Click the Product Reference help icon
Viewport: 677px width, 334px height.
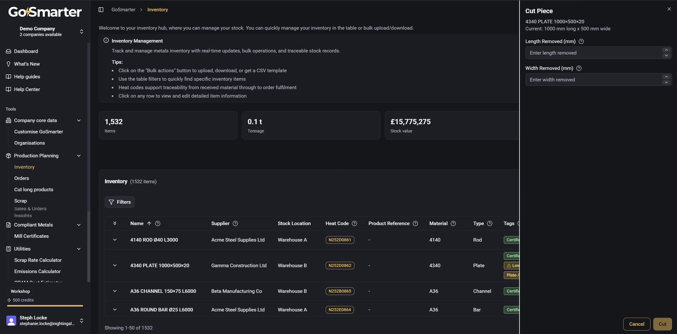tap(415, 224)
